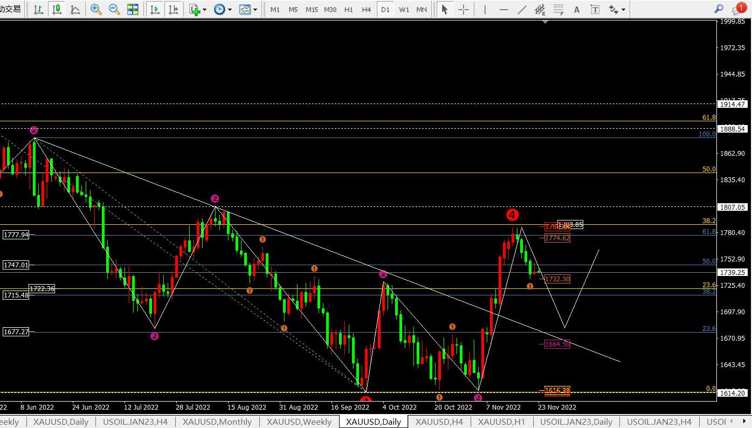The width and height of the screenshot is (752, 428).
Task: Expand the arrows objects dropdown
Action: pos(624,10)
